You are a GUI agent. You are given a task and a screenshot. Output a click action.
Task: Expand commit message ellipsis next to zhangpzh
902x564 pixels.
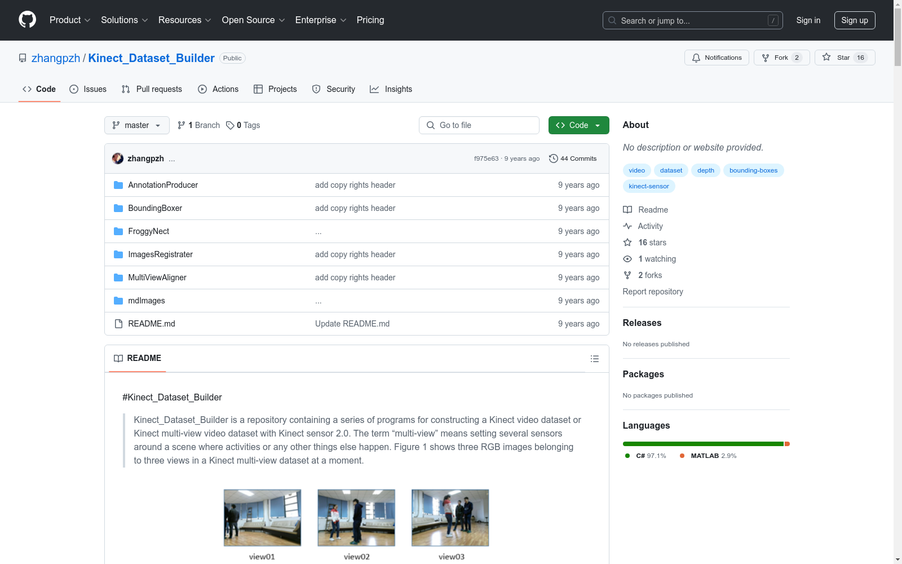(x=172, y=159)
